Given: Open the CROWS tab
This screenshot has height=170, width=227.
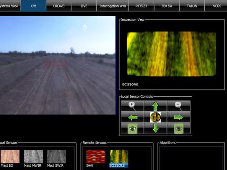Looking at the screenshot, I should pyautogui.click(x=59, y=6).
